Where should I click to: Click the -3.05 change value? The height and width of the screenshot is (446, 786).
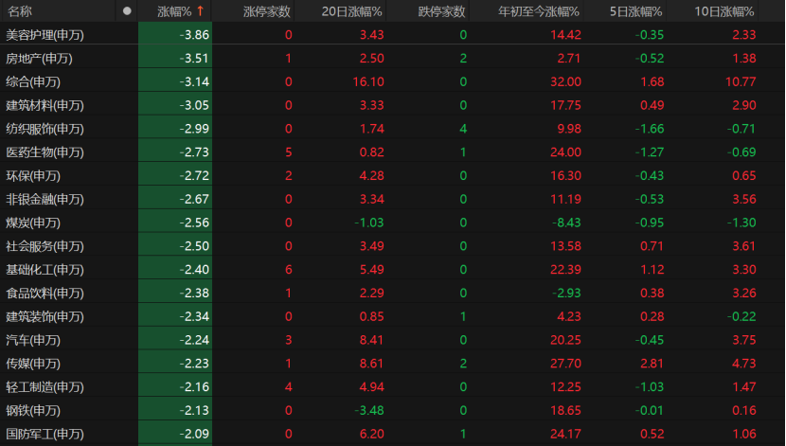194,105
